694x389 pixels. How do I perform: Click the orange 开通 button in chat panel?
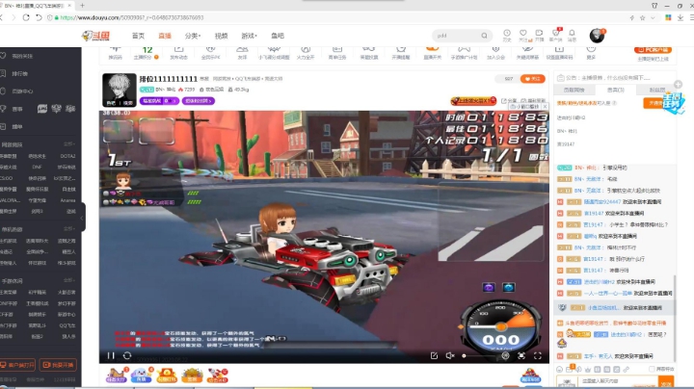tap(654, 103)
